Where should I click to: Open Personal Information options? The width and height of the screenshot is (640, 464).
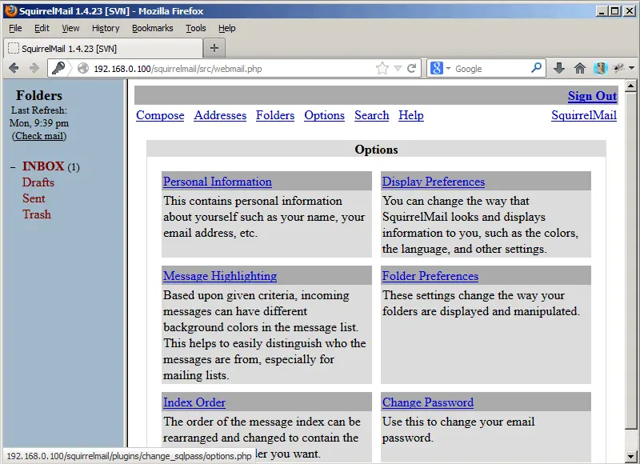[x=218, y=182]
